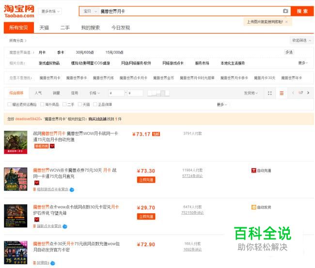Click maximum price input field
315x268 pixels.
pyautogui.click(x=135, y=93)
